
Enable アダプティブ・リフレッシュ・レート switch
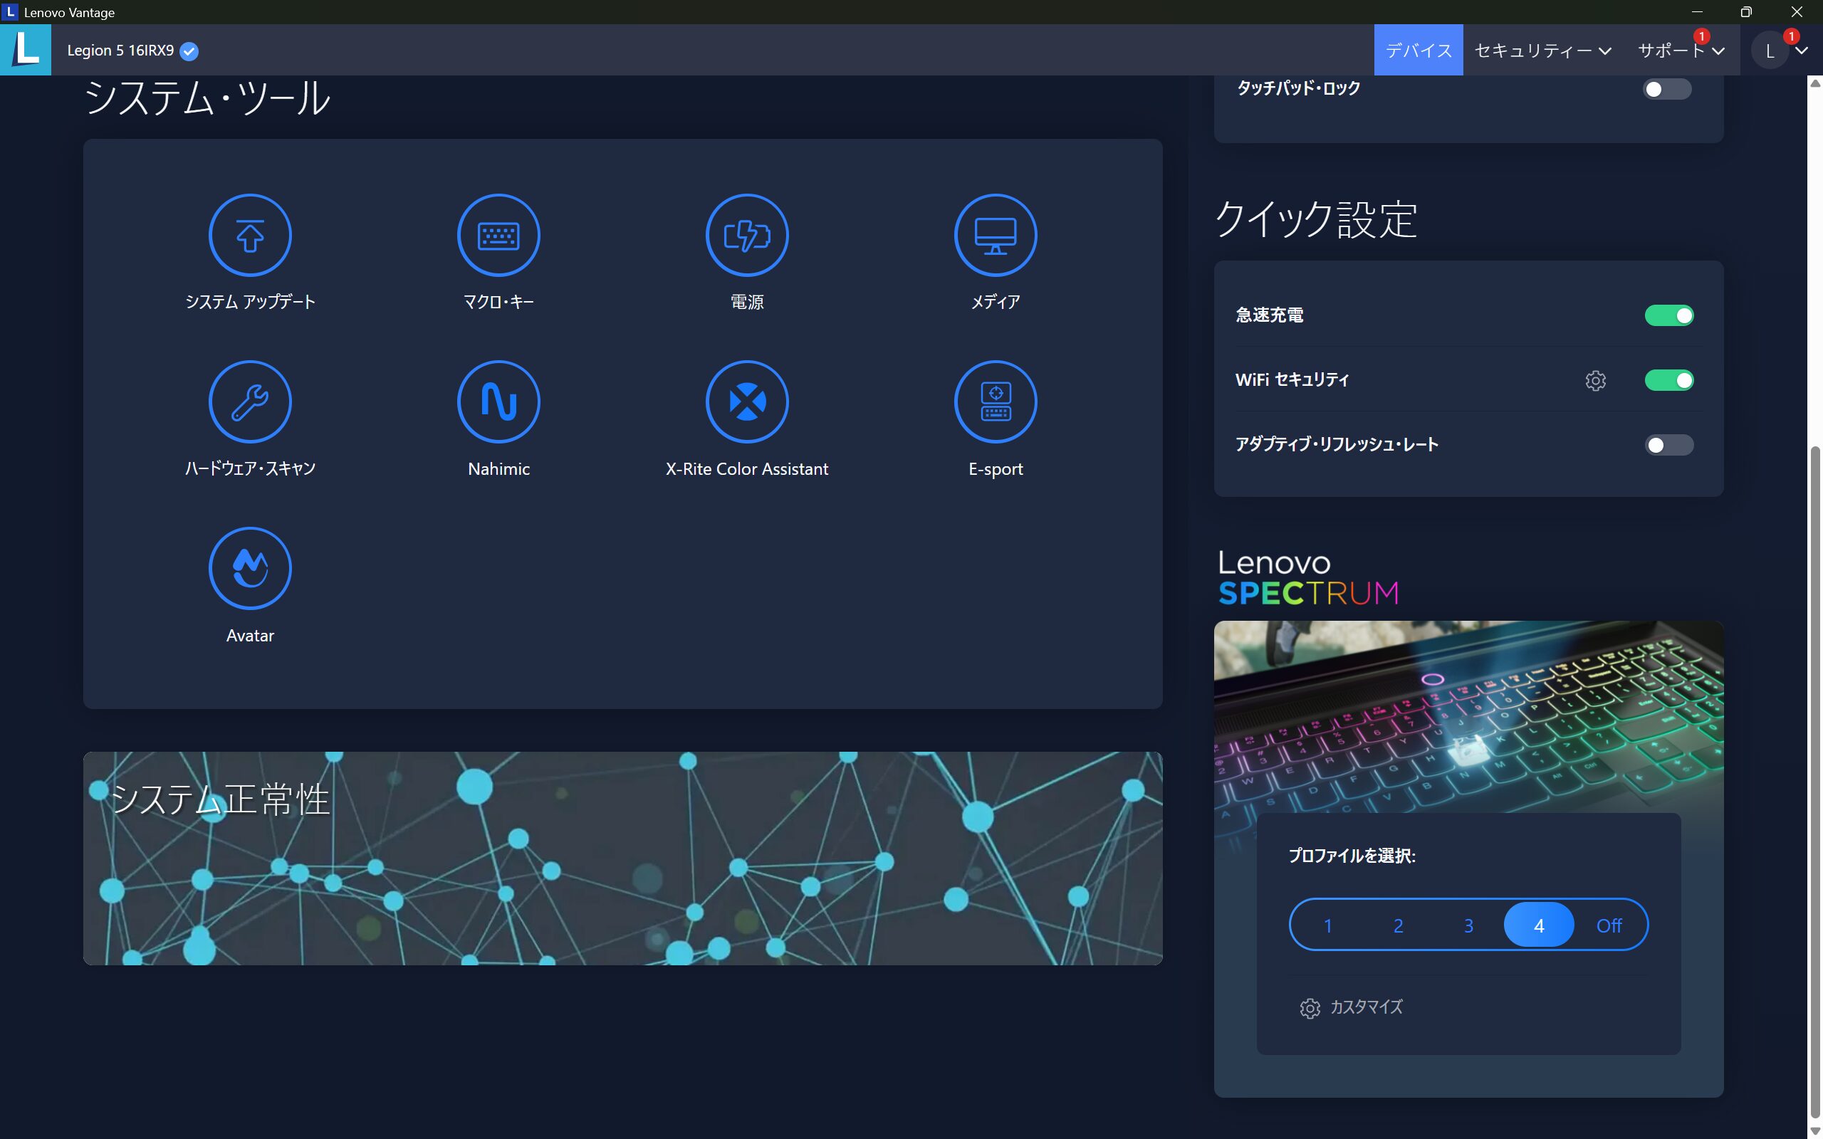pyautogui.click(x=1669, y=445)
